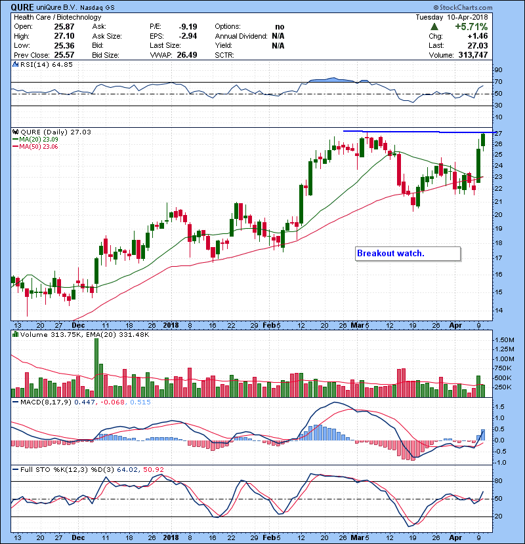Screen dimensions: 525x544
Task: Click the candlestick icon beside QURE (Daily)
Action: coord(15,132)
